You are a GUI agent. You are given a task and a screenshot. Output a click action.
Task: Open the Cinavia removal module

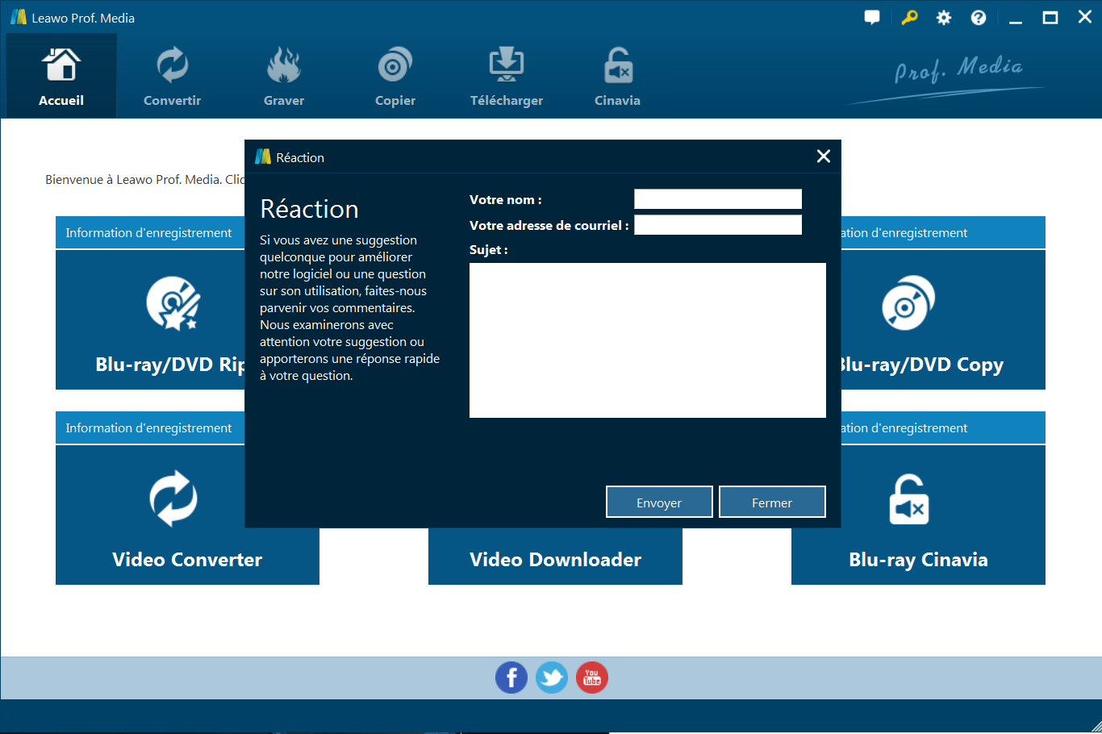pos(617,77)
